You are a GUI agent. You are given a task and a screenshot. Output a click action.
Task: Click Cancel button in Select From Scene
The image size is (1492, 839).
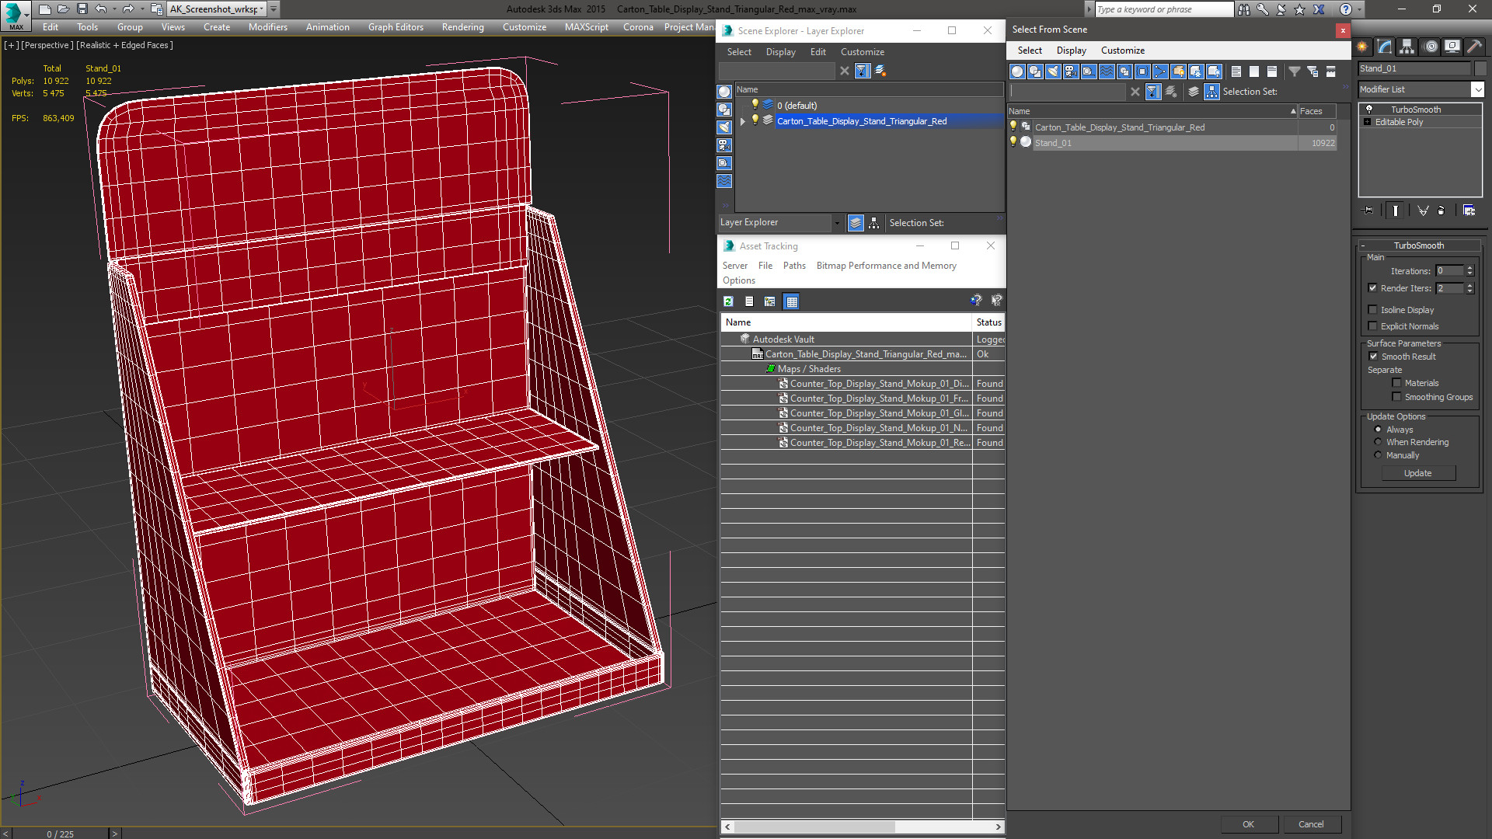(x=1311, y=823)
